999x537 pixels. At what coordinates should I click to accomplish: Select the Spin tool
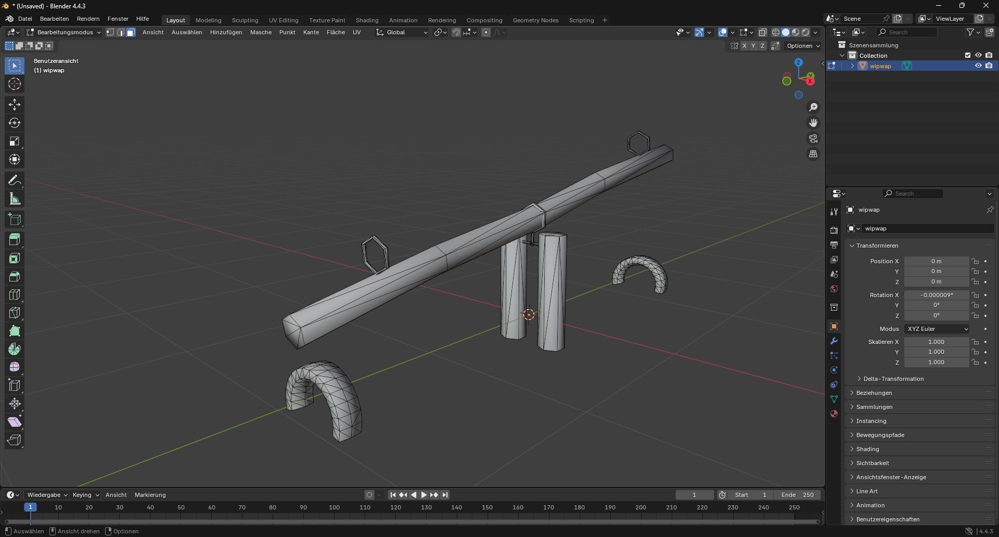[15, 349]
